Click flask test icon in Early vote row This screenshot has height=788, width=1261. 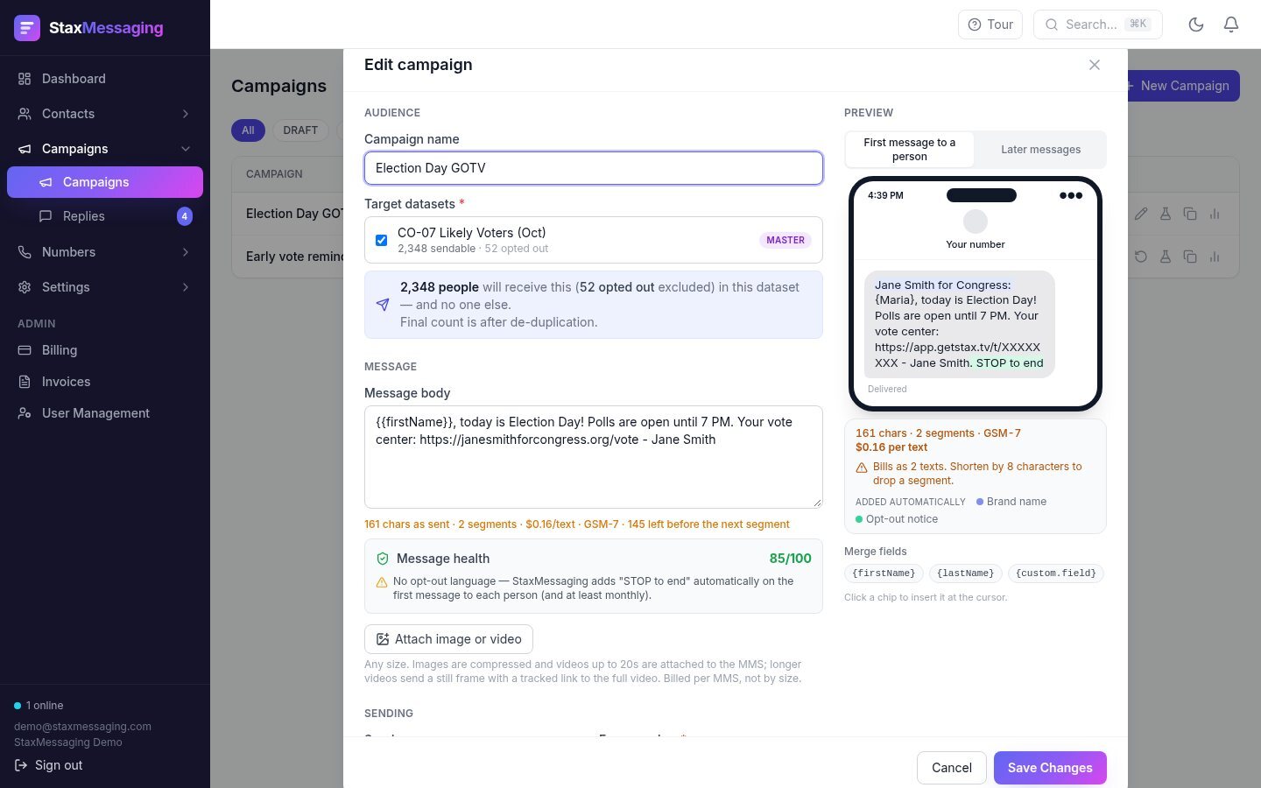point(1166,257)
